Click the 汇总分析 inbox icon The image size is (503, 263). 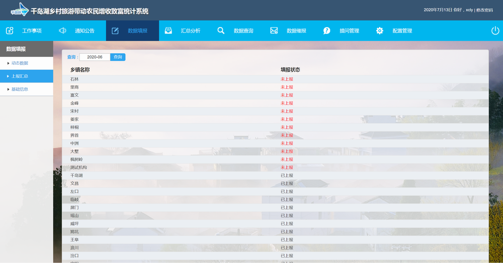click(169, 31)
